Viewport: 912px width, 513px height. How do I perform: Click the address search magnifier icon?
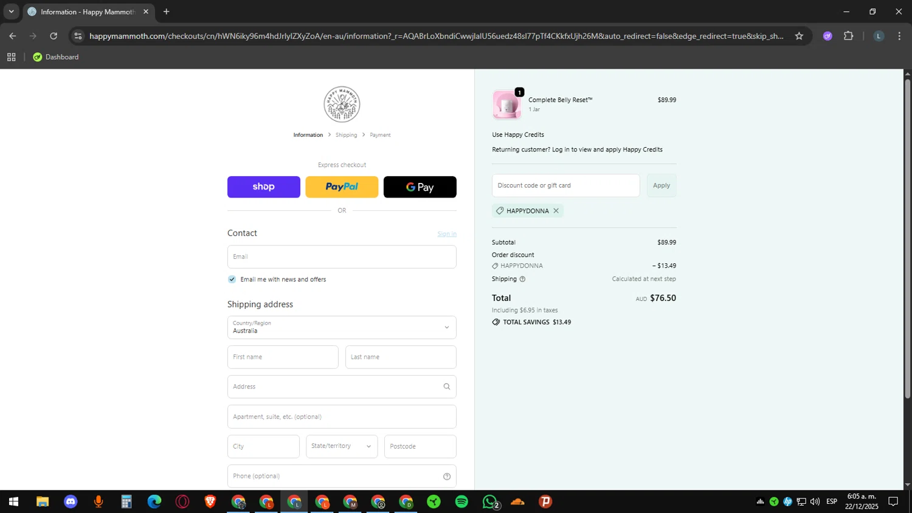(447, 387)
